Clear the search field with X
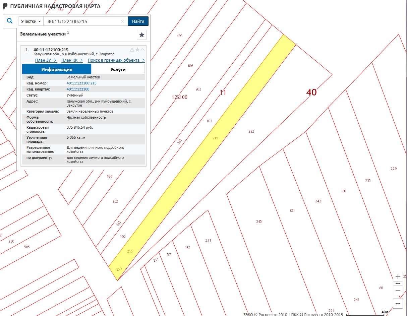Image resolution: width=407 pixels, height=316 pixels. tap(123, 21)
